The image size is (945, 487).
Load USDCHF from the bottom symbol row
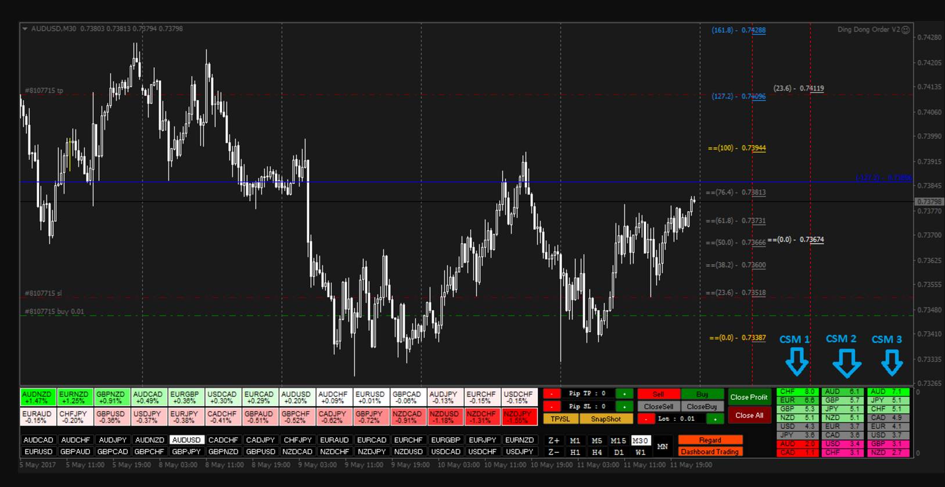click(x=482, y=452)
